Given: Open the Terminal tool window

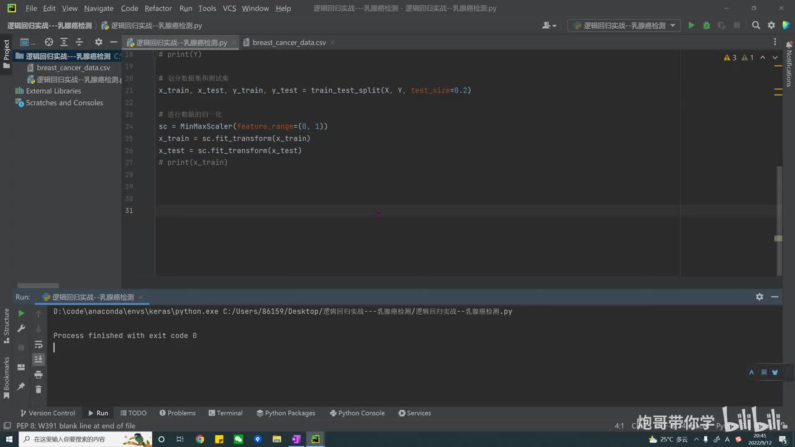Looking at the screenshot, I should click(x=225, y=413).
